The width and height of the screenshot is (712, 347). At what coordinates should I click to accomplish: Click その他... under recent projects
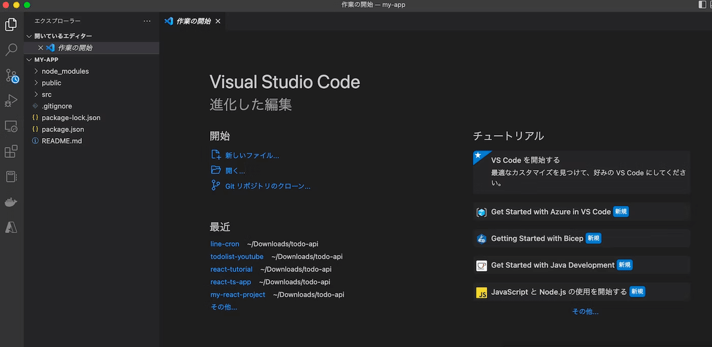[224, 307]
